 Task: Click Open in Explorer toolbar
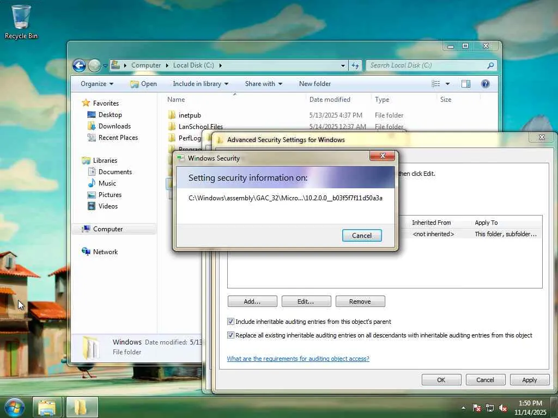tap(143, 84)
